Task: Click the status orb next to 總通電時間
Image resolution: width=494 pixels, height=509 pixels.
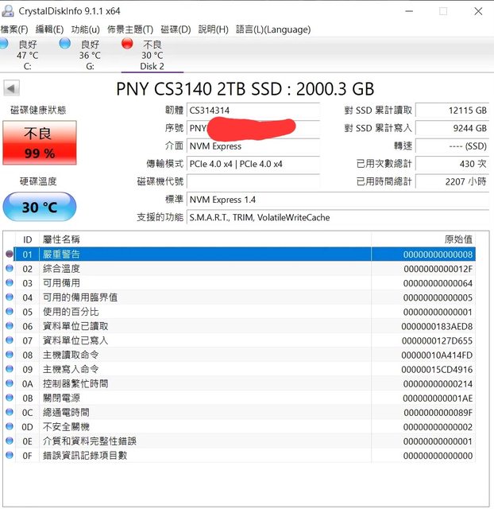Action: (10, 413)
